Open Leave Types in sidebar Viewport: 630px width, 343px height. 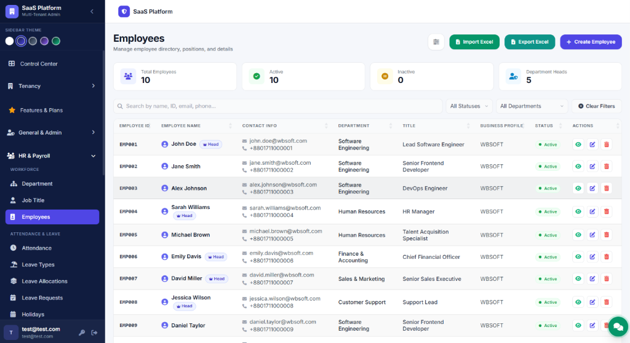pyautogui.click(x=52, y=265)
